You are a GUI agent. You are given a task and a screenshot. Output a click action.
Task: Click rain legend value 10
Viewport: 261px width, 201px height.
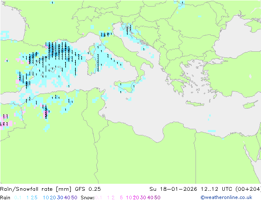click(x=46, y=198)
